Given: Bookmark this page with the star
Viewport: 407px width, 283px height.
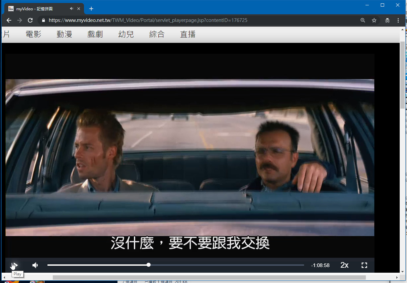Looking at the screenshot, I should click(x=374, y=20).
